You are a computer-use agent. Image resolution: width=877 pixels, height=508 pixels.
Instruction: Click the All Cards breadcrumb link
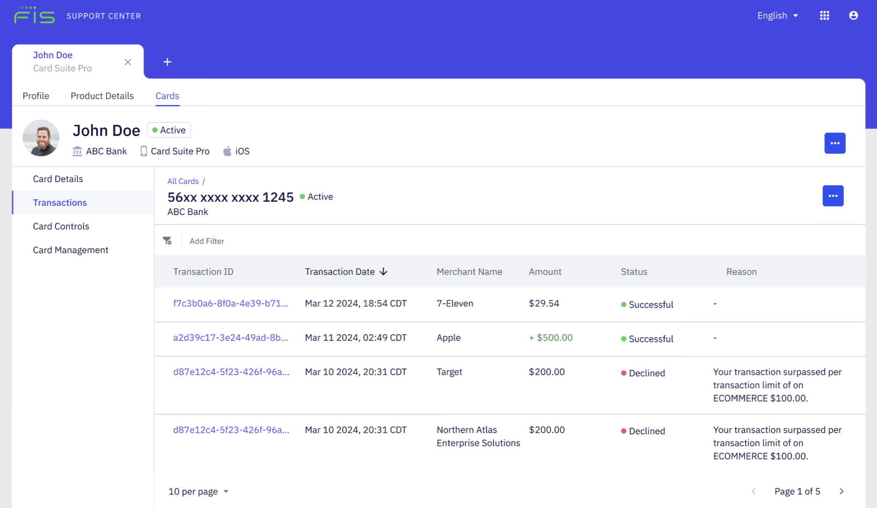(x=183, y=181)
